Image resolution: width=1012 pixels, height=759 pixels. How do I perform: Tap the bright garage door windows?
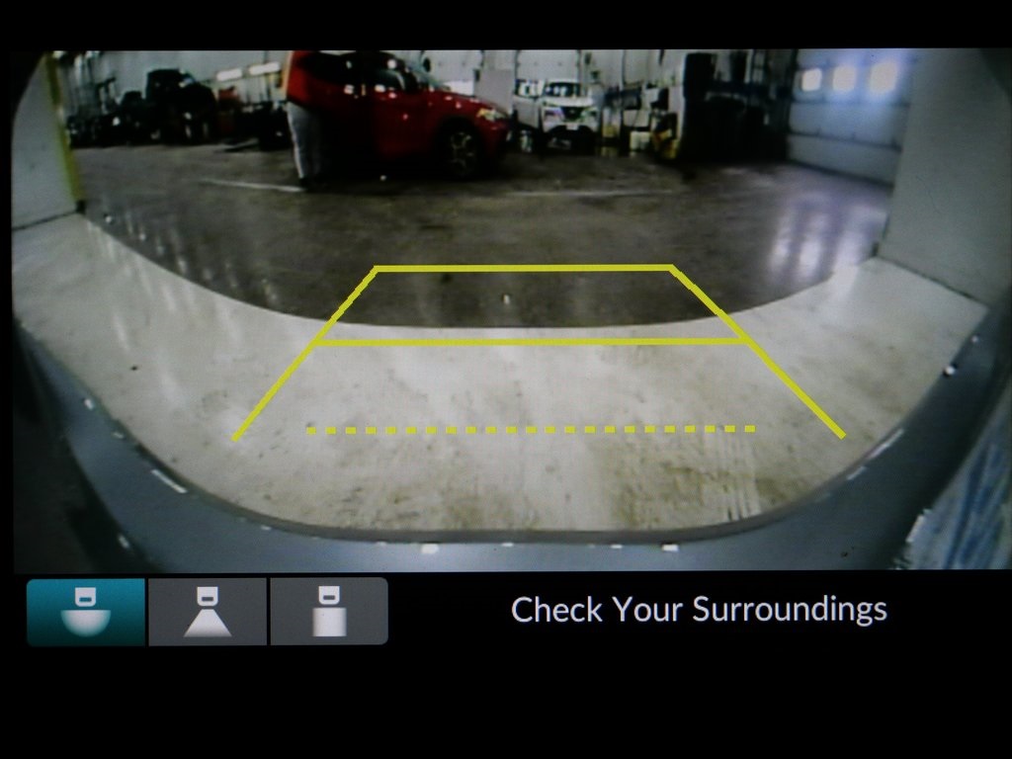[843, 79]
